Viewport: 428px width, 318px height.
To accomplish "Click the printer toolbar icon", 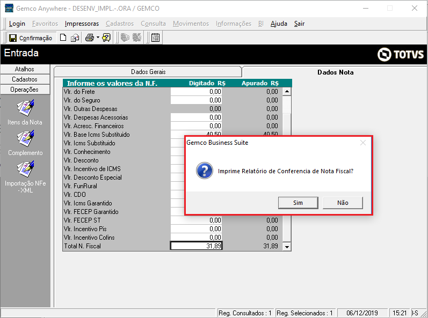I will click(90, 38).
